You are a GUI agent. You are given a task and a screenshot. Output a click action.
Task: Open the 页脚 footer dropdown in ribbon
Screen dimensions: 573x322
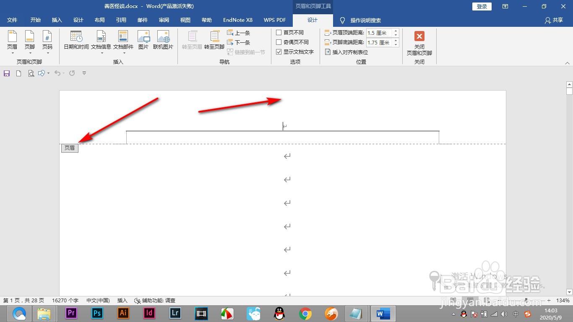coord(29,42)
